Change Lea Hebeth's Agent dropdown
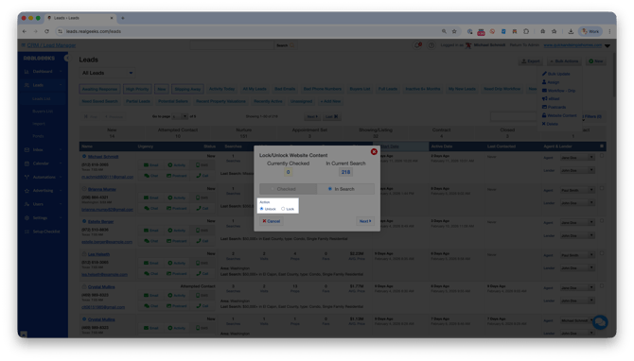634x361 pixels. [577, 255]
